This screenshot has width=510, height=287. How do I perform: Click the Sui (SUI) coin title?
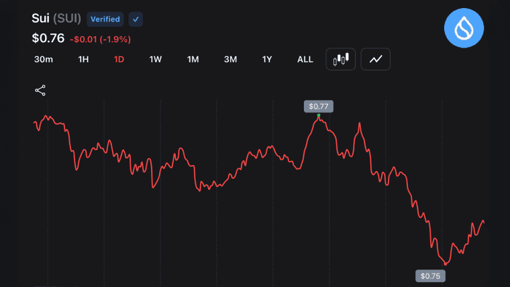[x=56, y=18]
